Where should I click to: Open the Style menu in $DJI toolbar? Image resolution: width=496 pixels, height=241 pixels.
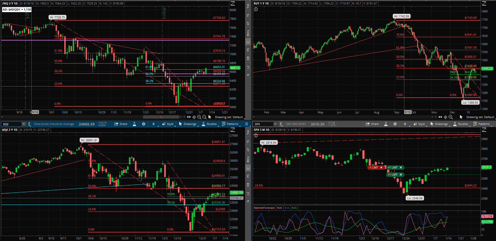[168, 124]
